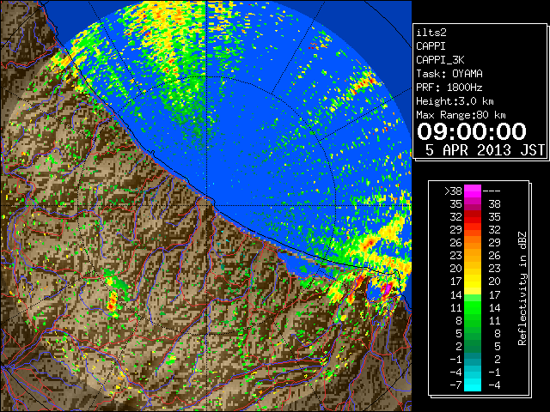Select the "PRF: 1800Hz" text
The image size is (550, 412).
click(449, 88)
